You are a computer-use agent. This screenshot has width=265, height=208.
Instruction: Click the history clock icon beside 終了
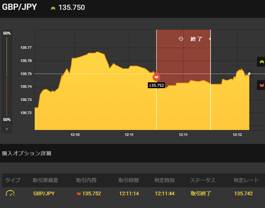[181, 39]
